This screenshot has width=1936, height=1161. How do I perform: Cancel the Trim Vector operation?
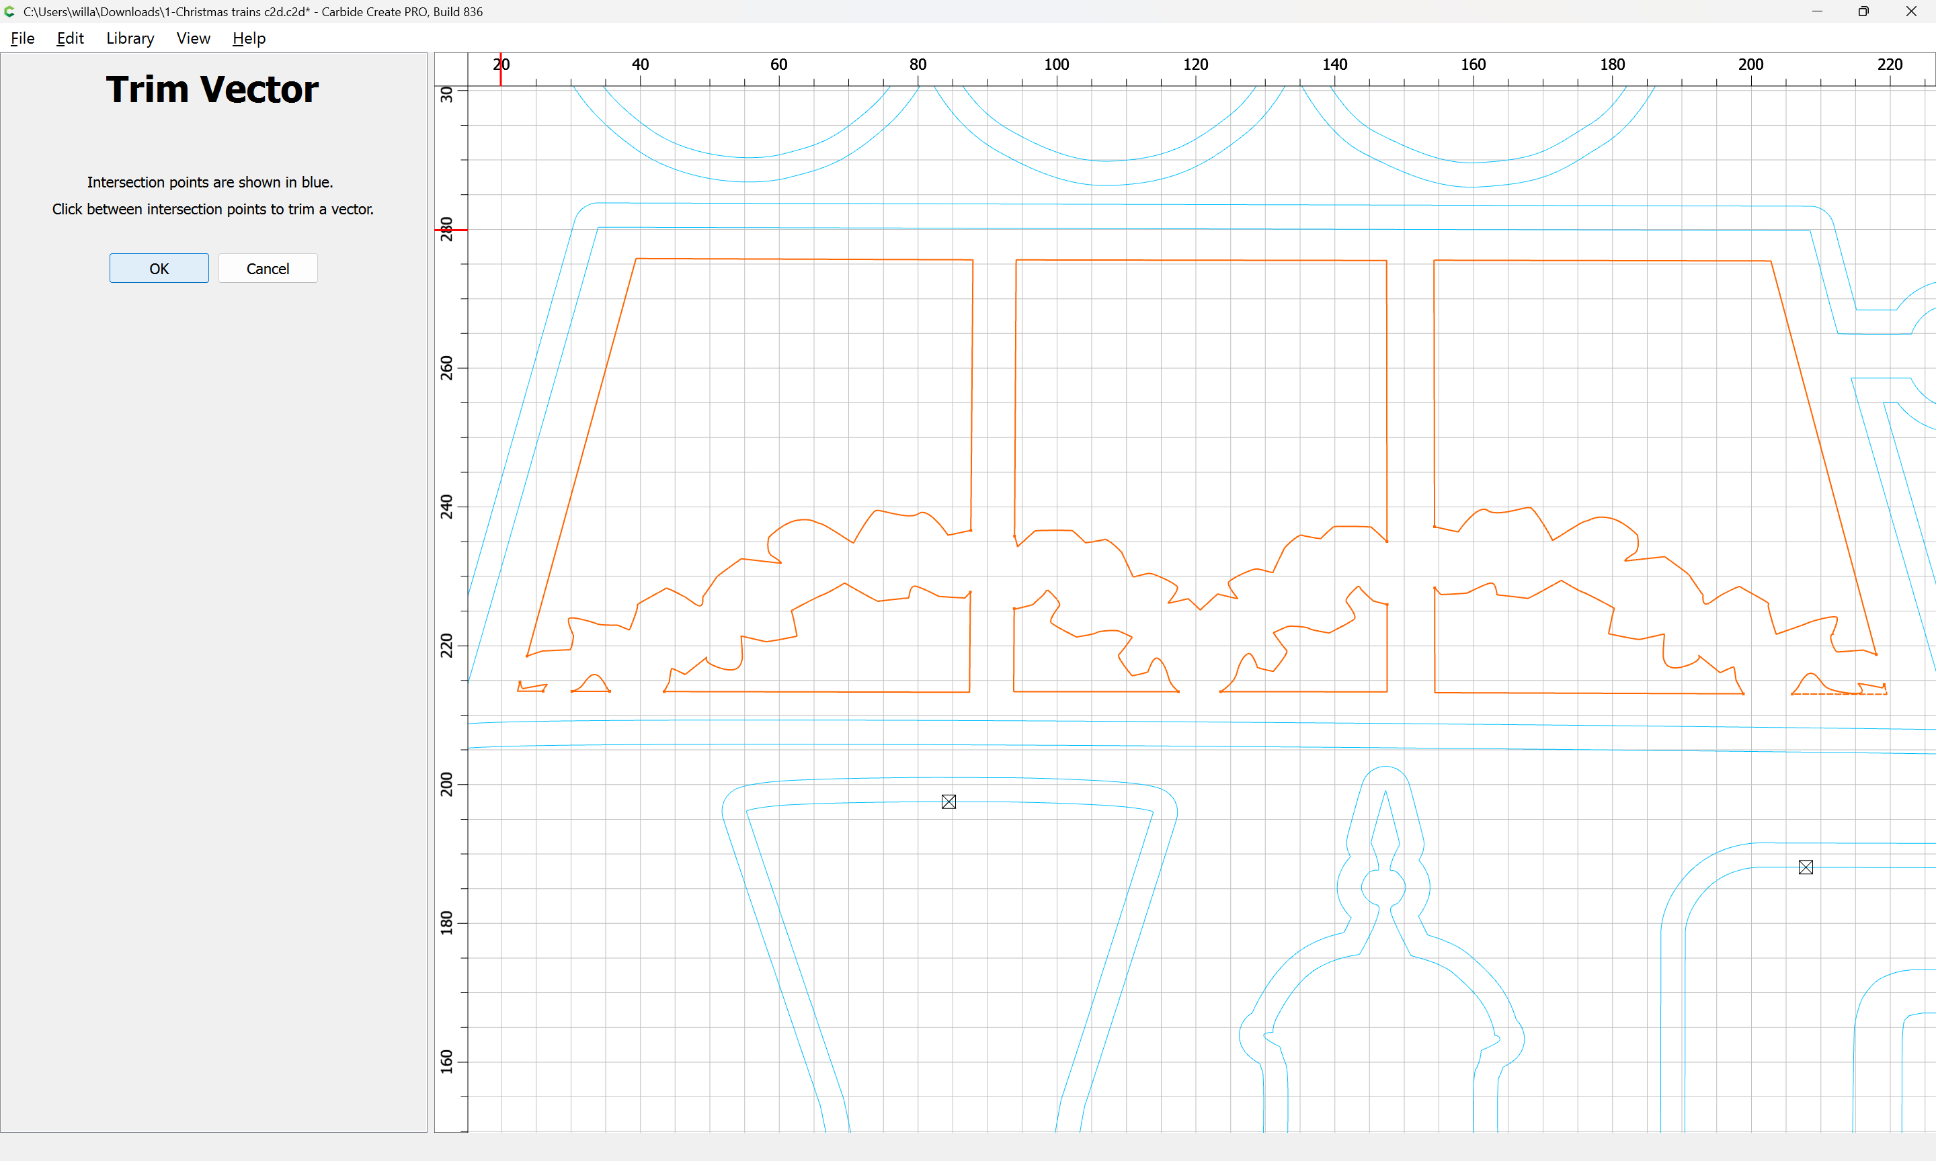click(x=268, y=268)
